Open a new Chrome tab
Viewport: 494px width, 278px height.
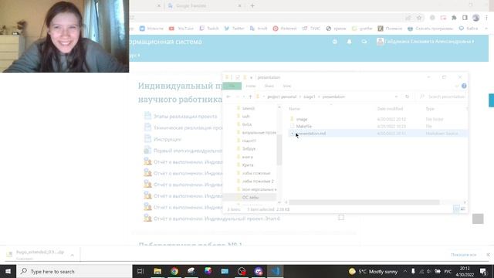pos(252,5)
